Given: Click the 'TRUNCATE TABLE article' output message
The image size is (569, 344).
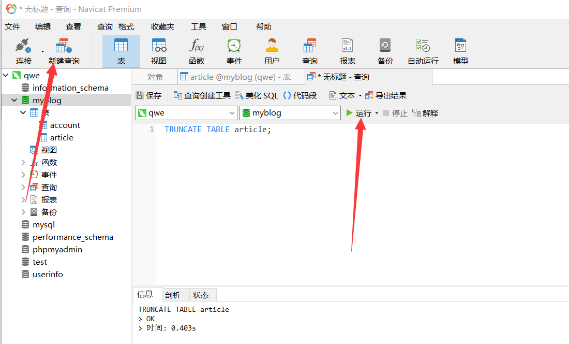Looking at the screenshot, I should 184,309.
